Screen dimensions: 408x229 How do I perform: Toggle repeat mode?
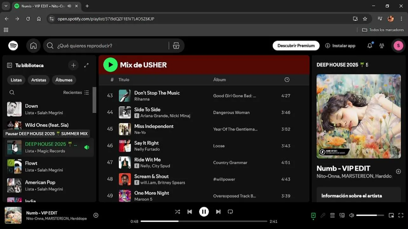click(230, 212)
